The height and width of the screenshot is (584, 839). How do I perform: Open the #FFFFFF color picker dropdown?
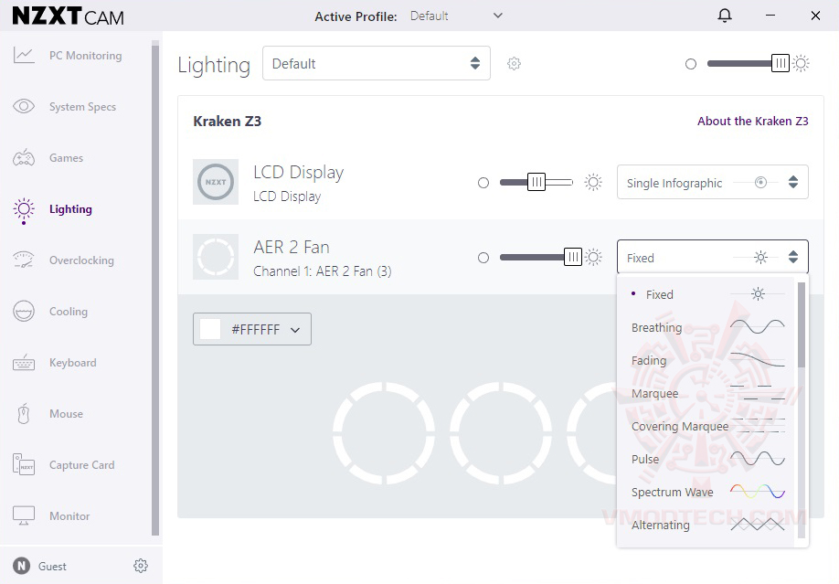(252, 329)
